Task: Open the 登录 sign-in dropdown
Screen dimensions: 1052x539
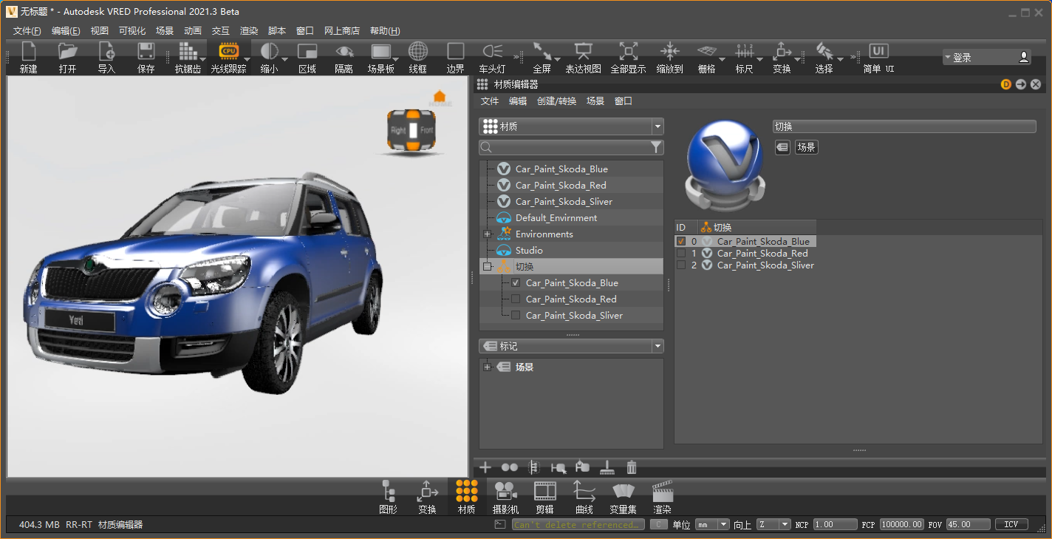Action: click(986, 57)
